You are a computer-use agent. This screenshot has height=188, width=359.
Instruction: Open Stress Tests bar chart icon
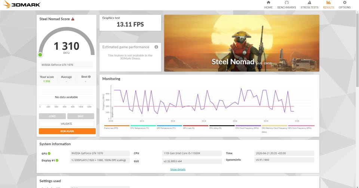pyautogui.click(x=309, y=3)
